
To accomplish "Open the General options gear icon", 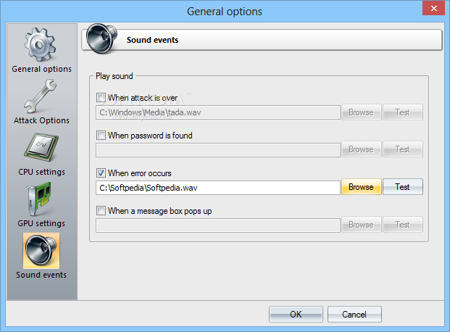I will [40, 44].
